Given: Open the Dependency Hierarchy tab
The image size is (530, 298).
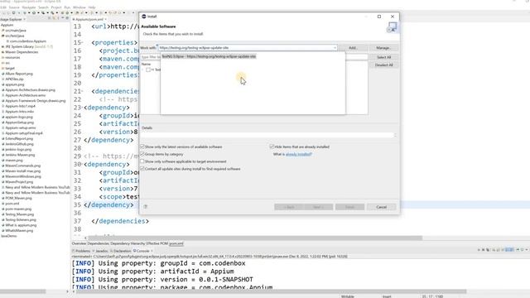Looking at the screenshot, I should pos(128,243).
